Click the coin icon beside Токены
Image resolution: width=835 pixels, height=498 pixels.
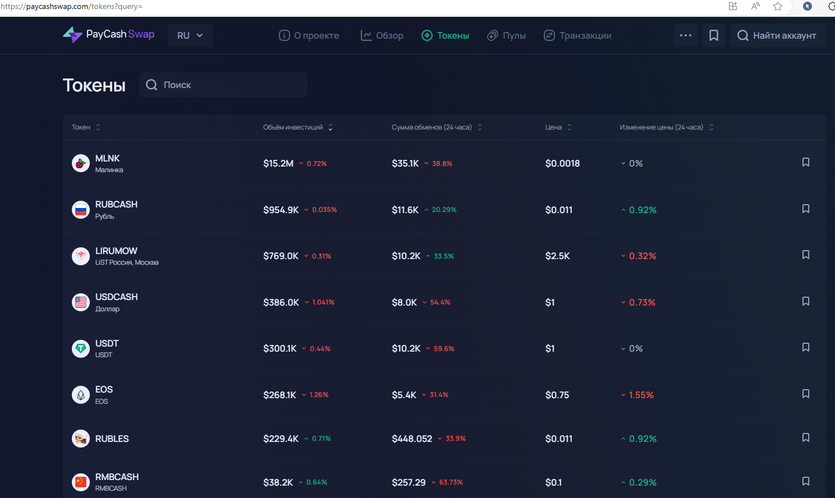[x=427, y=35]
